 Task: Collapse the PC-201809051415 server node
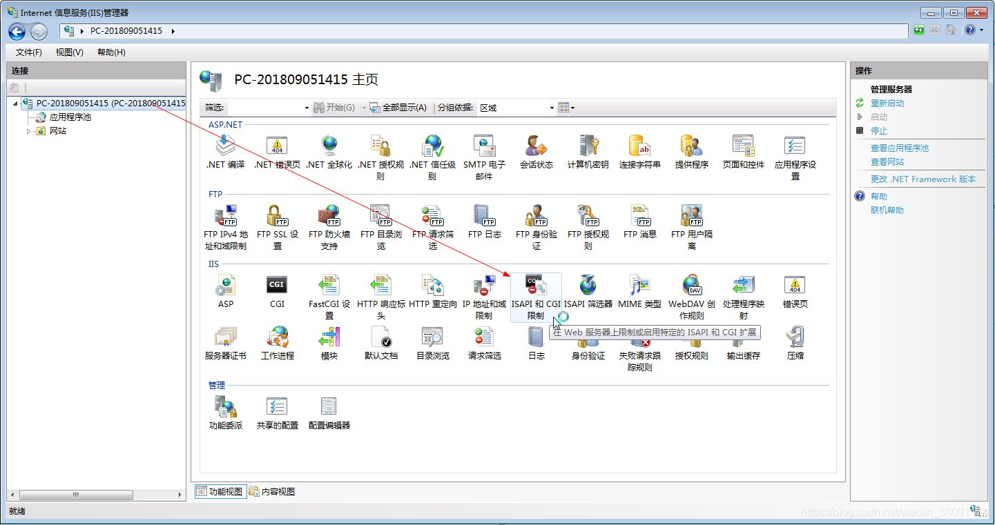tap(16, 103)
